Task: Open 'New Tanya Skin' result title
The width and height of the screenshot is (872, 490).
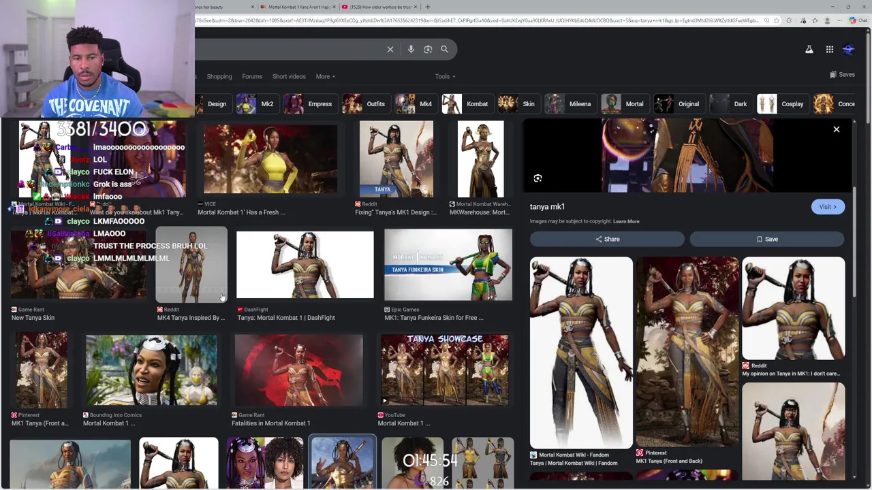Action: tap(33, 318)
